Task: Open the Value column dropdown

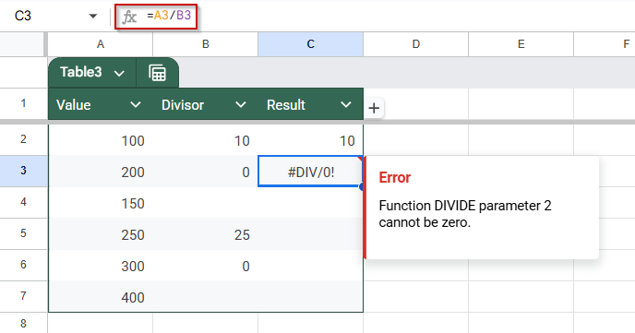Action: 136,105
